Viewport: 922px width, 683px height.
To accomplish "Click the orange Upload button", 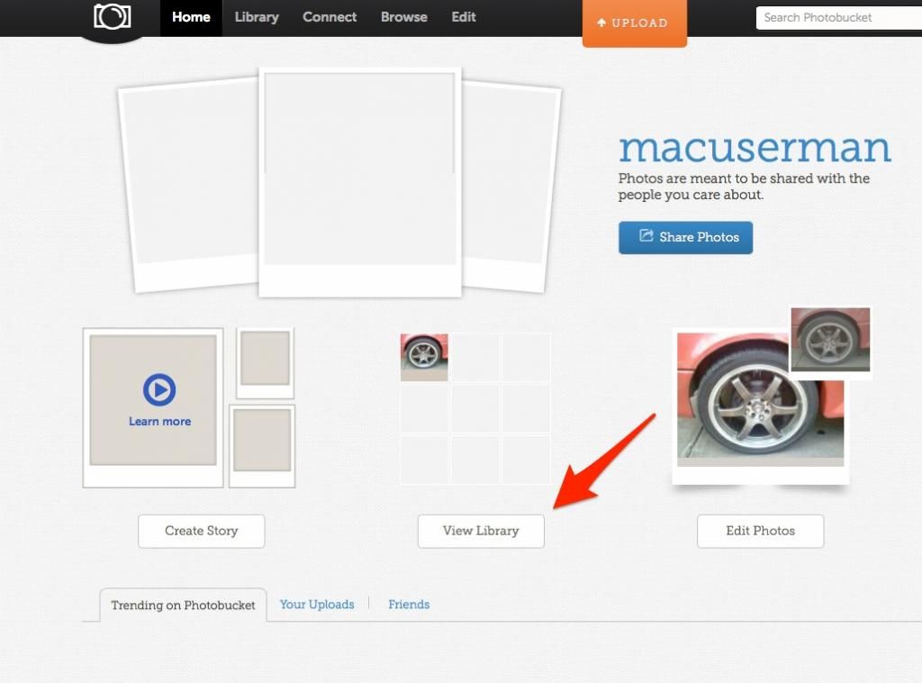I will click(634, 23).
